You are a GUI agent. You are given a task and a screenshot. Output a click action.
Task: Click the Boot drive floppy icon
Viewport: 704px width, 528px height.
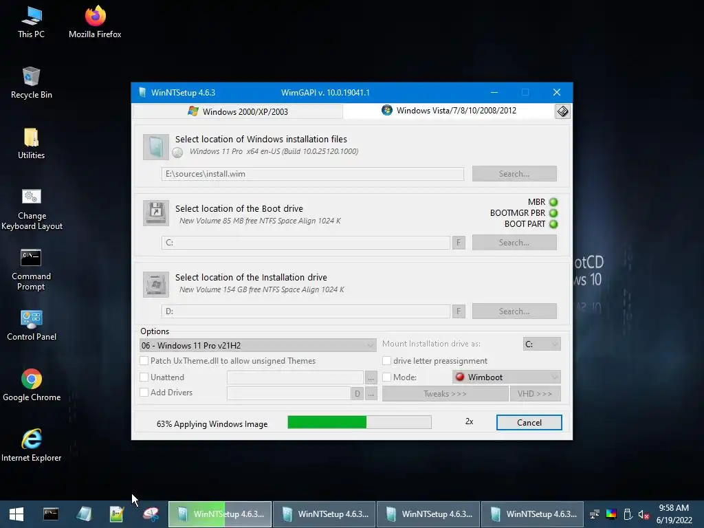(156, 213)
